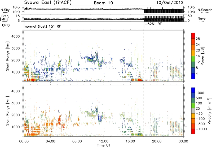Click the '-1000' Velocity colorbar tick

coord(201,129)
